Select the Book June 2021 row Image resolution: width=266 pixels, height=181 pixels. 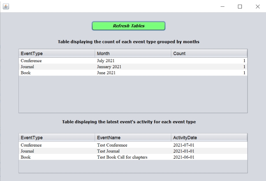click(133, 73)
